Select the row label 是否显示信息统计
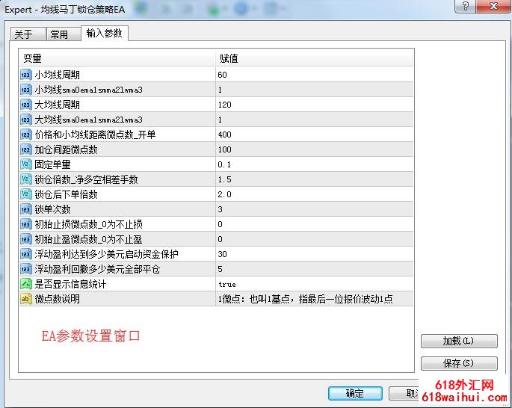The height and width of the screenshot is (408, 512). tap(70, 284)
